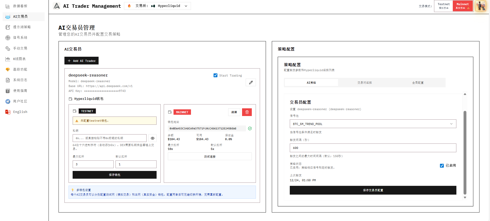490x221 pixels.
Task: Click the user avatar in top right
Action: coord(481,6)
